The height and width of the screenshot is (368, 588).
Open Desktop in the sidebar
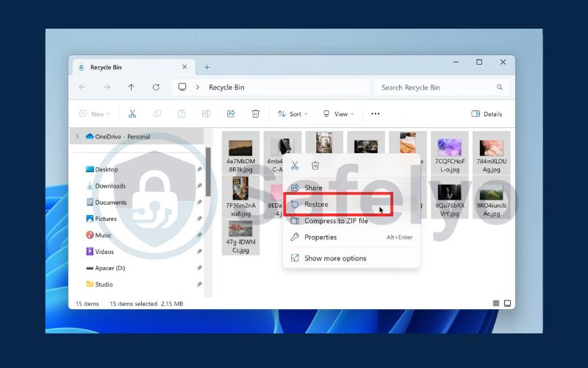point(106,169)
